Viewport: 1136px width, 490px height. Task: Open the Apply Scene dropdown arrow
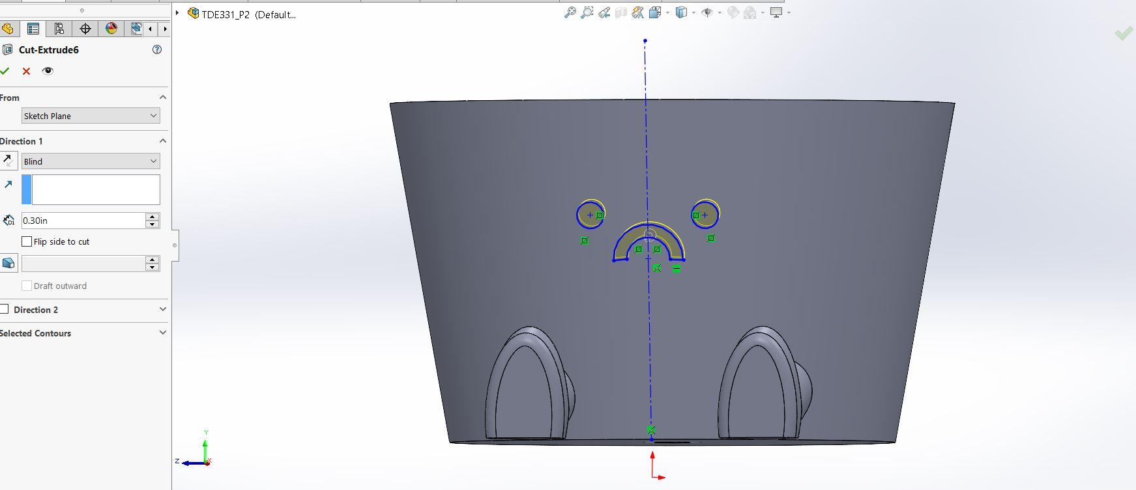click(762, 12)
